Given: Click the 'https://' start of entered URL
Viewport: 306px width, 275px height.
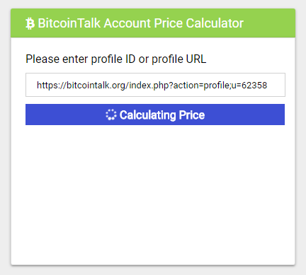Looking at the screenshot, I should [52, 85].
